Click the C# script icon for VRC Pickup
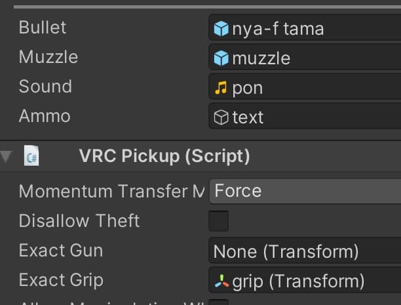 [31, 156]
